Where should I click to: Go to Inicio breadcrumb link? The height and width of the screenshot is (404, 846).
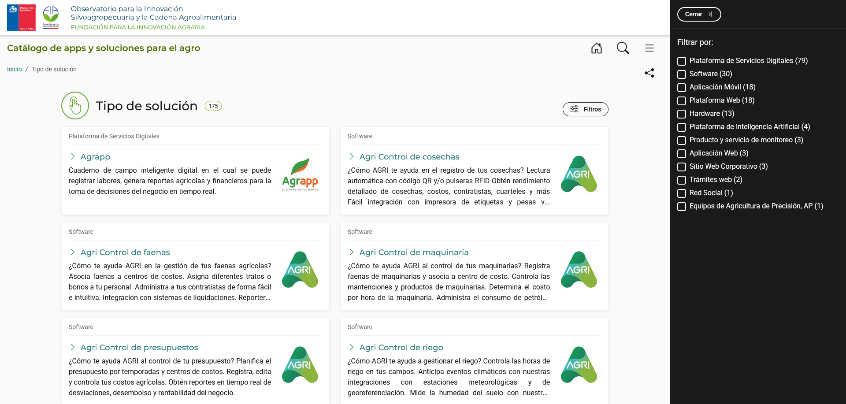15,69
